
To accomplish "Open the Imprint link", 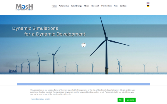I will [48, 99].
